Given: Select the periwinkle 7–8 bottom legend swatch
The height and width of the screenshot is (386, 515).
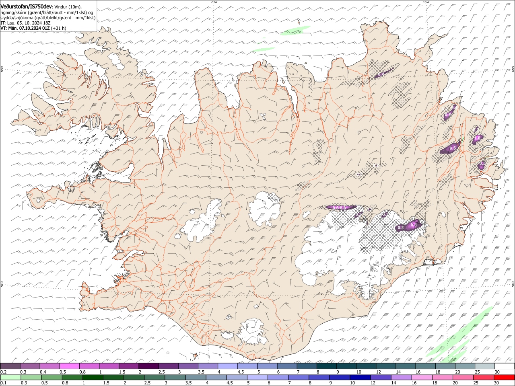Looking at the screenshot, I should pyautogui.click(x=299, y=377).
